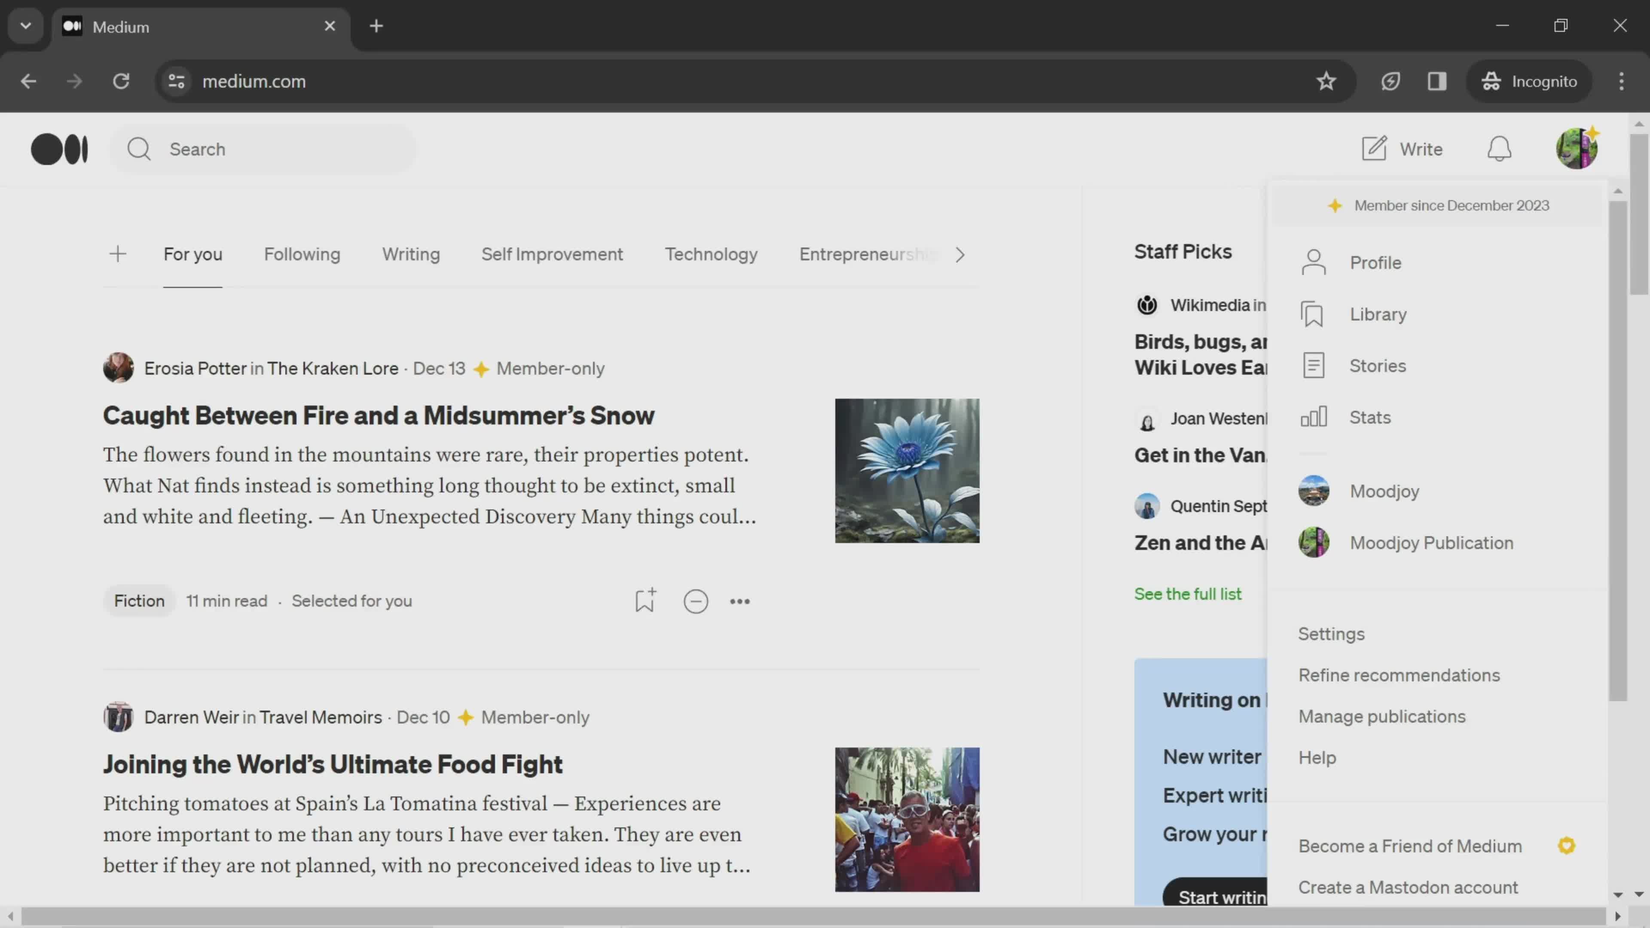The height and width of the screenshot is (928, 1650).
Task: Click minus hide story icon
Action: coord(696,601)
